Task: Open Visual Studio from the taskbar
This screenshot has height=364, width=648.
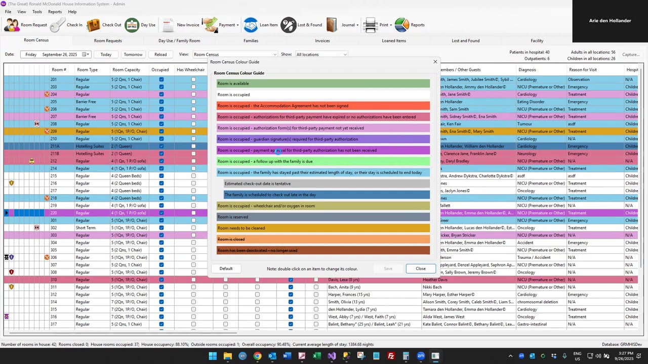Action: pos(331,356)
